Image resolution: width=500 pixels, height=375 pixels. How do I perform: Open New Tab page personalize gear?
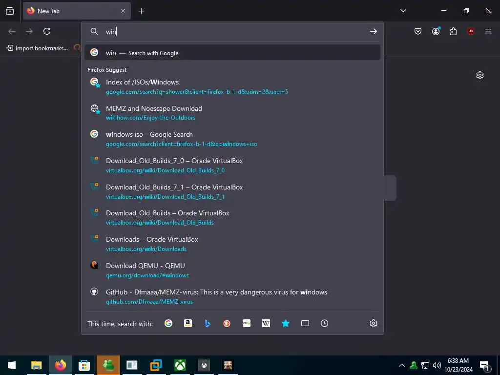[480, 75]
